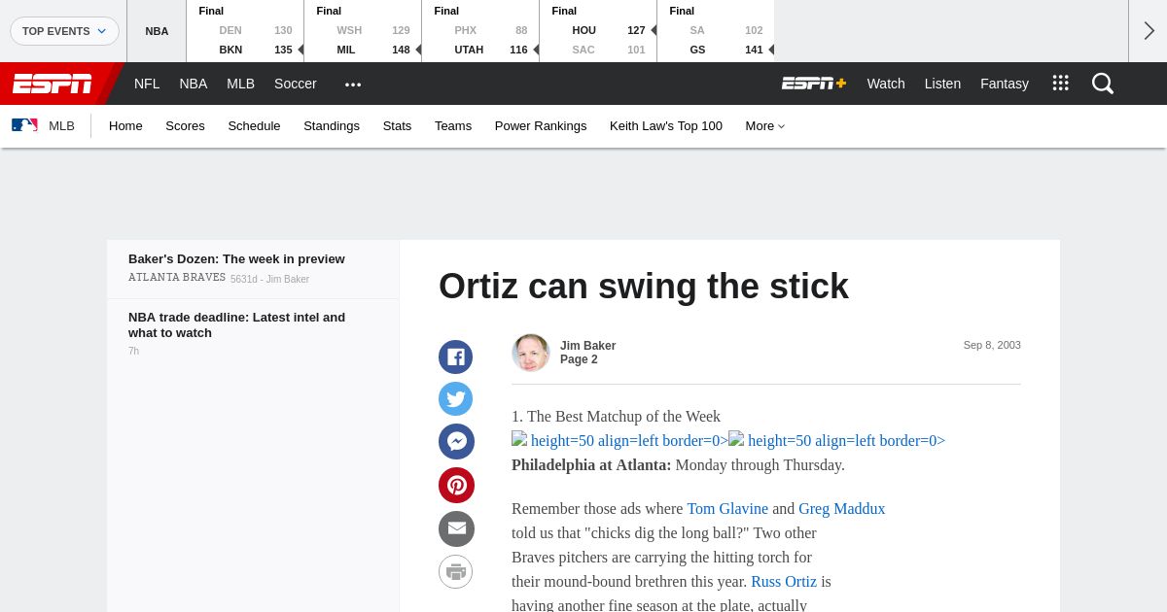The image size is (1167, 612).
Task: Click the MLB logo icon
Action: (x=24, y=125)
